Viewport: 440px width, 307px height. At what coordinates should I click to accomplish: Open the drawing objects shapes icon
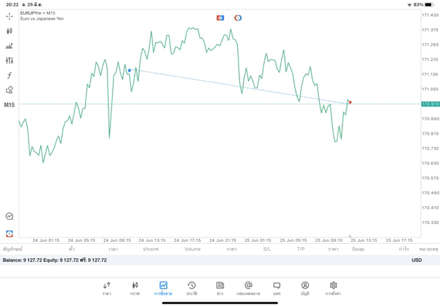pyautogui.click(x=10, y=90)
